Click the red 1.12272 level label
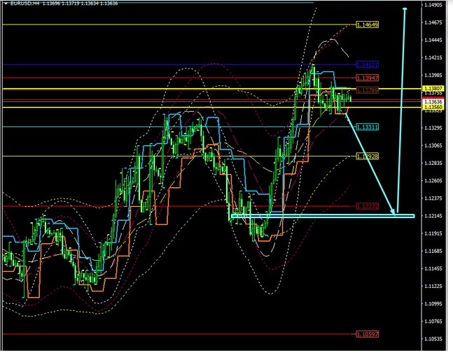This screenshot has height=355, width=453. coord(367,206)
